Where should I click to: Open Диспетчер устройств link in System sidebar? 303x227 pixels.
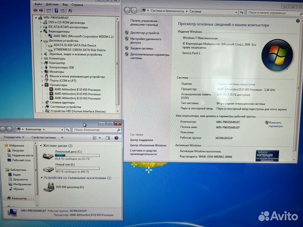[144, 33]
